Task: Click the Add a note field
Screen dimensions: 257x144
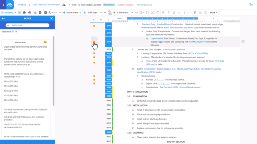Action: coord(27,25)
